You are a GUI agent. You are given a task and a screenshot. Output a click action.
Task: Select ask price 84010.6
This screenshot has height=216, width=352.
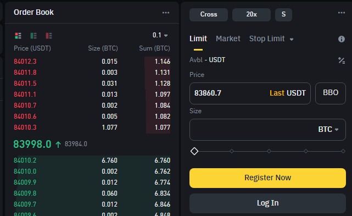point(25,117)
